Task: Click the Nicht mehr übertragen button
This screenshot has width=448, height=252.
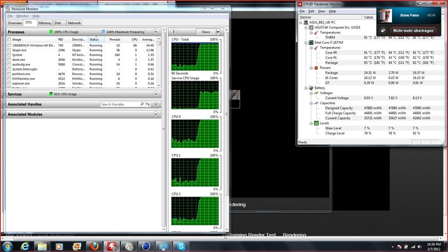Action: click(x=413, y=31)
